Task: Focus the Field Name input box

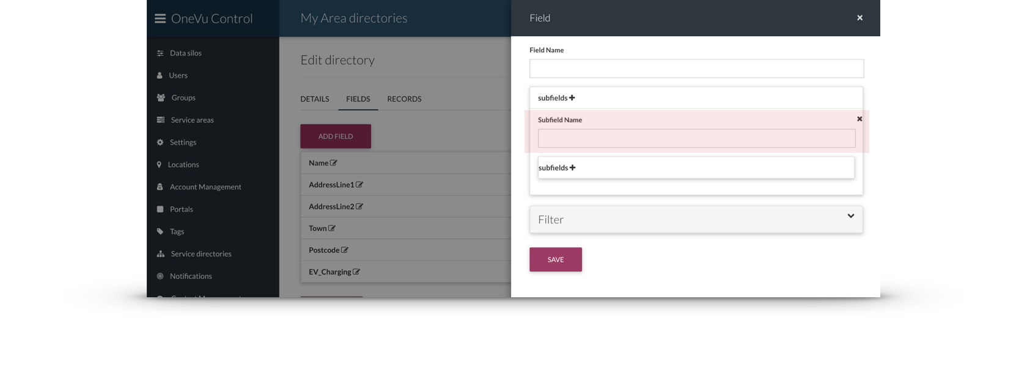Action: click(x=696, y=69)
